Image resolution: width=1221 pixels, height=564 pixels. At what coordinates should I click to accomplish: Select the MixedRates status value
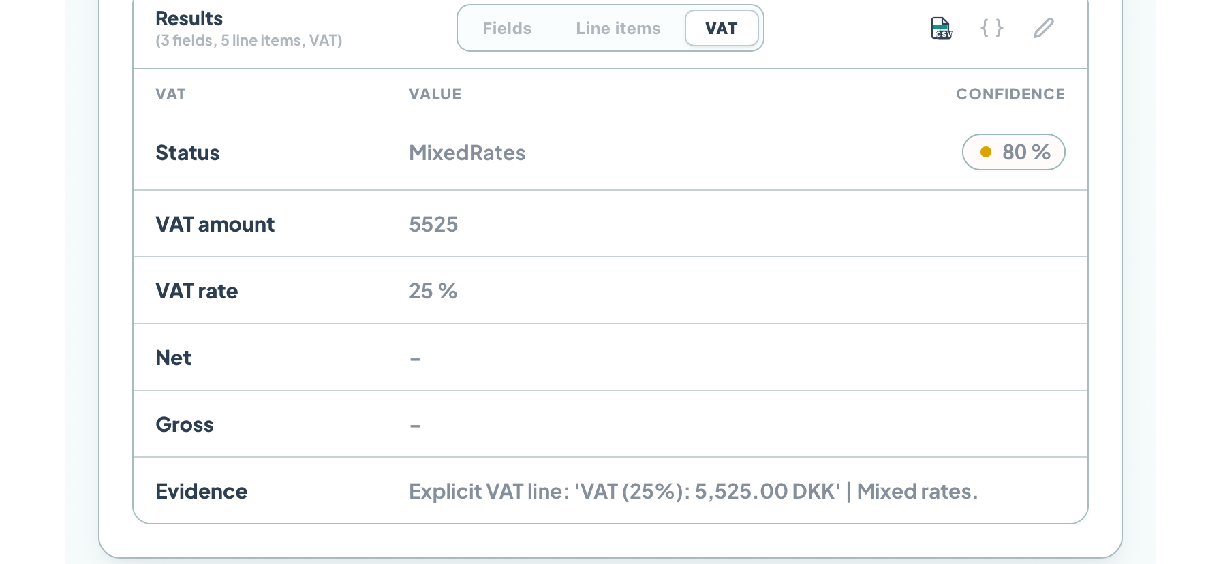[x=467, y=153]
